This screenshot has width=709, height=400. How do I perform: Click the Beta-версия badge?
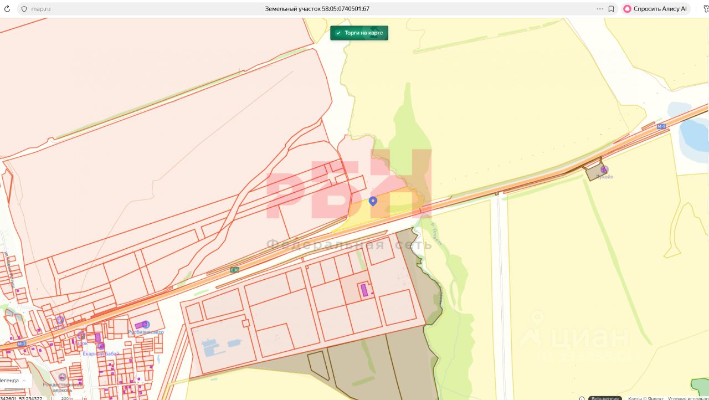tap(604, 398)
